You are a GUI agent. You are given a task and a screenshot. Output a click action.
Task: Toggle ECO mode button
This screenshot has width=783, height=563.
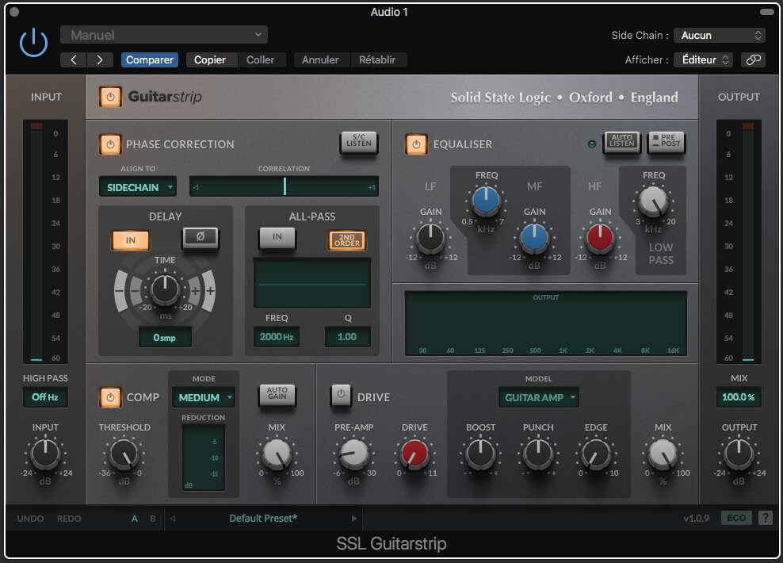[736, 518]
